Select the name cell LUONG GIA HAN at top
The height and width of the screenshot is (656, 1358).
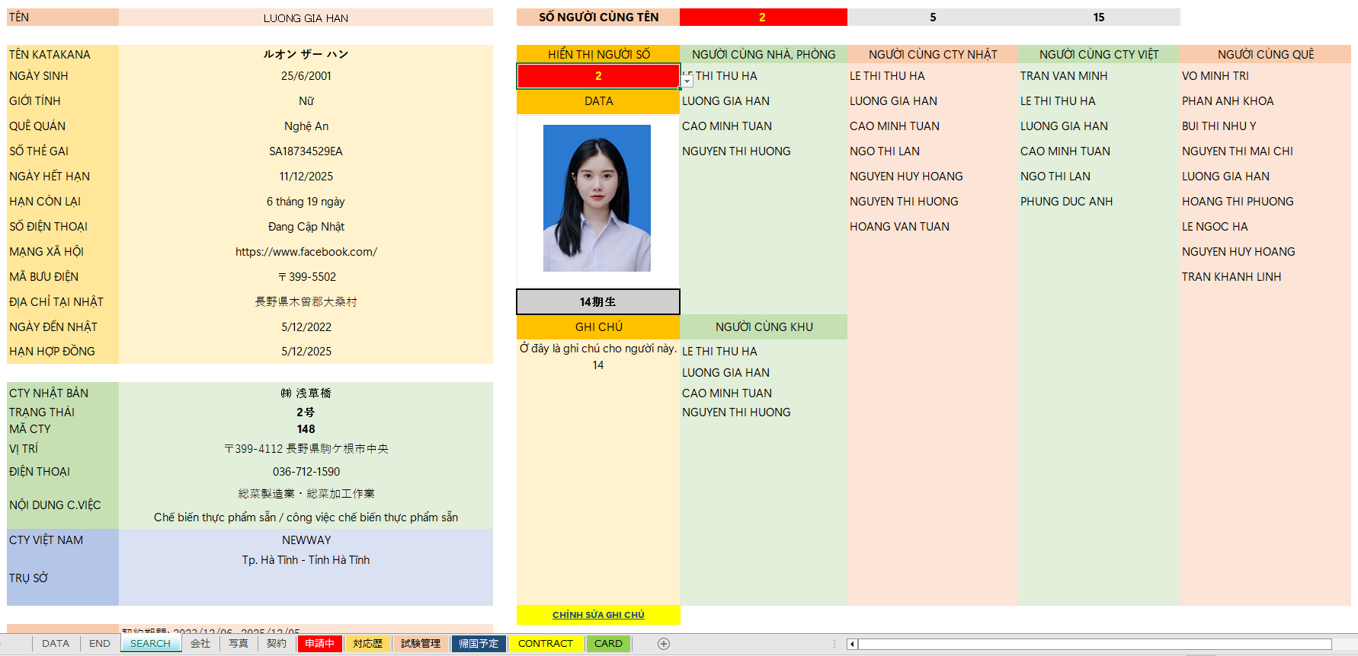pos(306,18)
